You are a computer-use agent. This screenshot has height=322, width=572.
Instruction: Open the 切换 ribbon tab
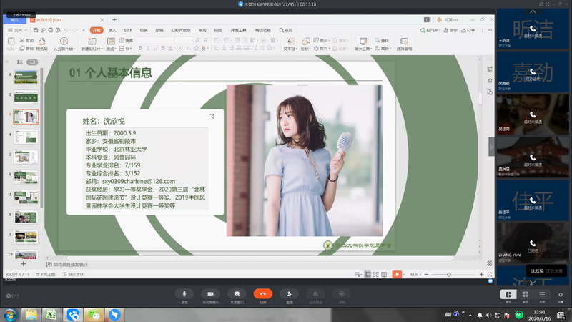[x=144, y=30]
